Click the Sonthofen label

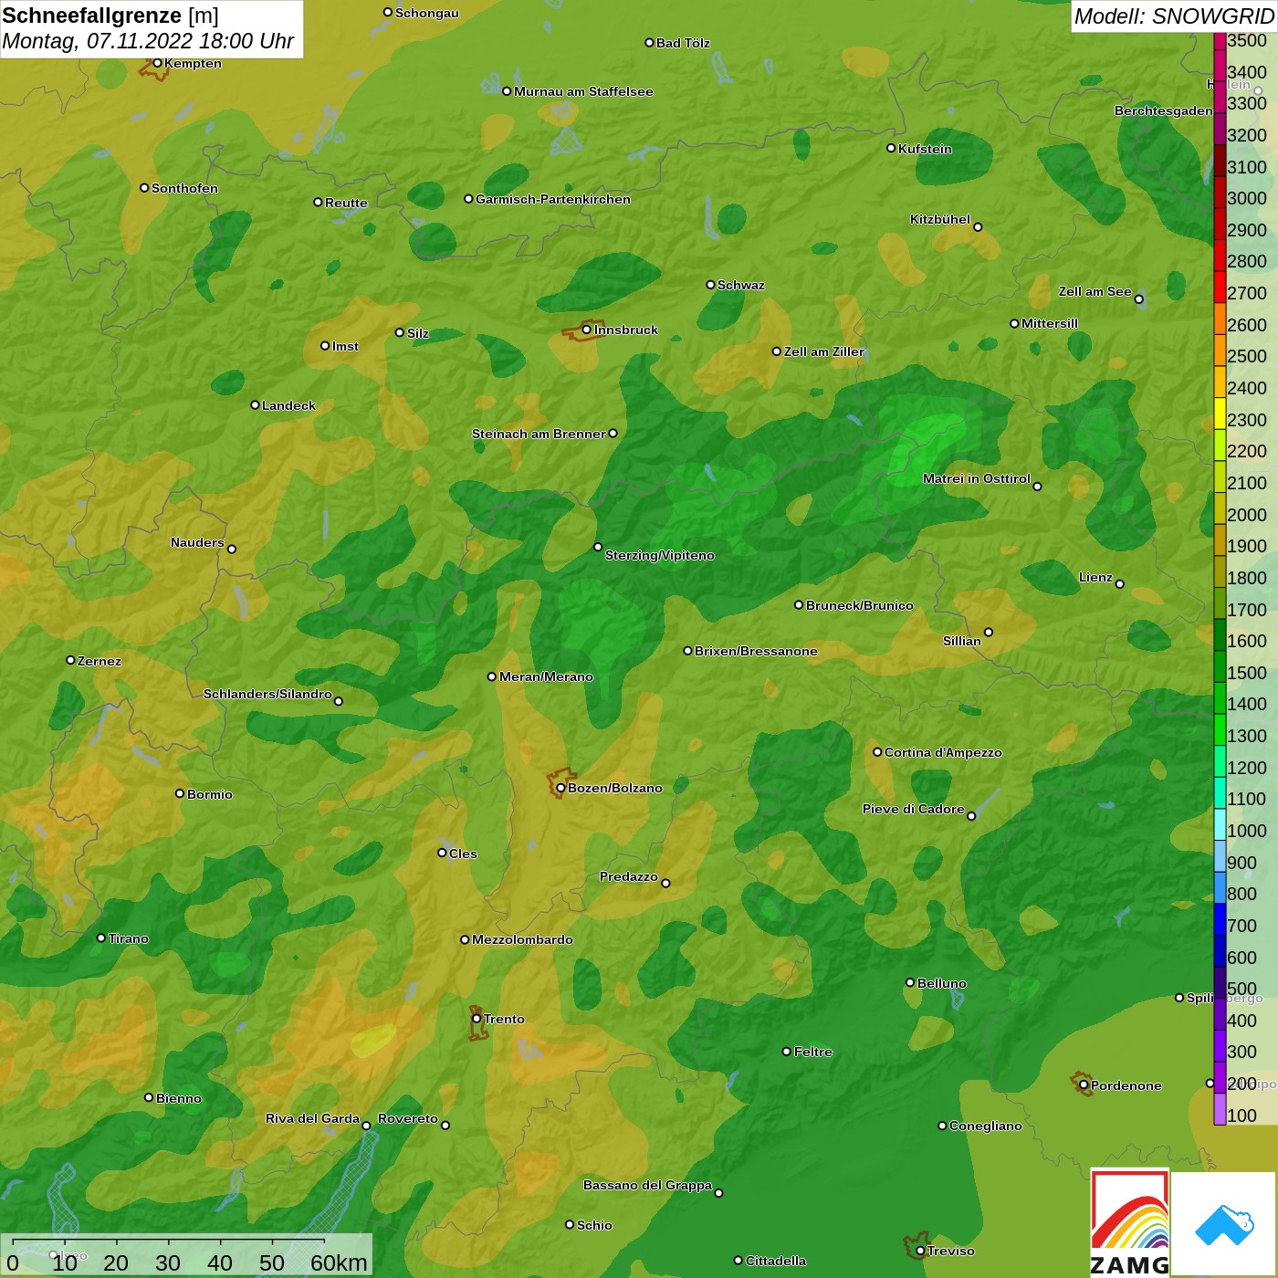pos(184,188)
